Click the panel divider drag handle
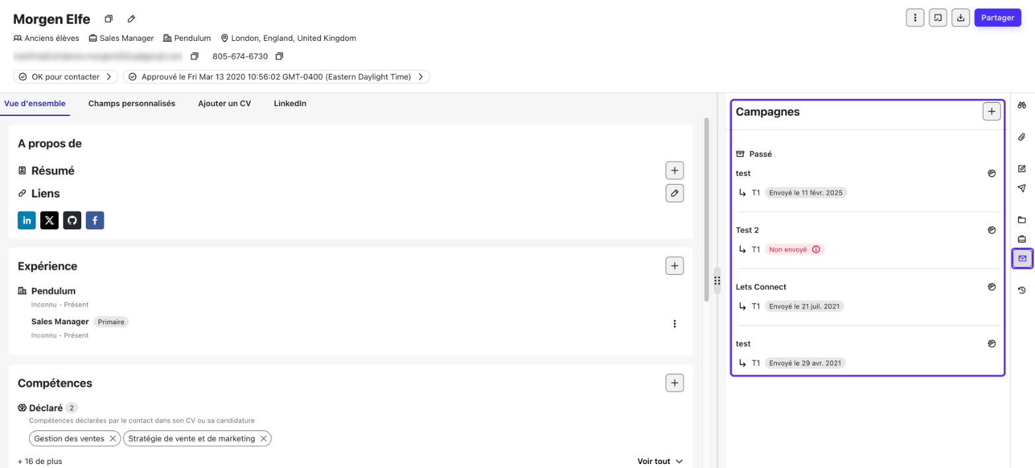Viewport: 1035px width, 468px height. tap(717, 281)
